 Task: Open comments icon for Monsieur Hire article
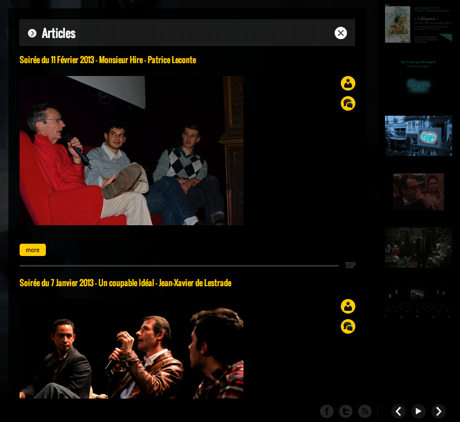click(x=348, y=103)
